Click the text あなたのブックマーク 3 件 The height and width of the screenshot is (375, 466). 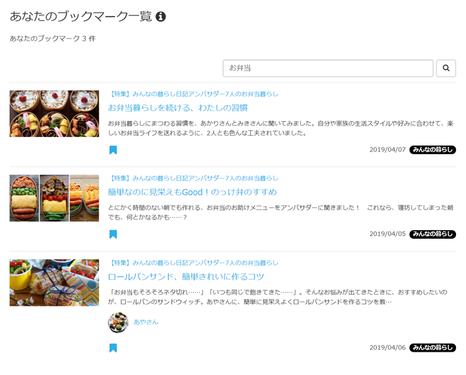coord(53,39)
